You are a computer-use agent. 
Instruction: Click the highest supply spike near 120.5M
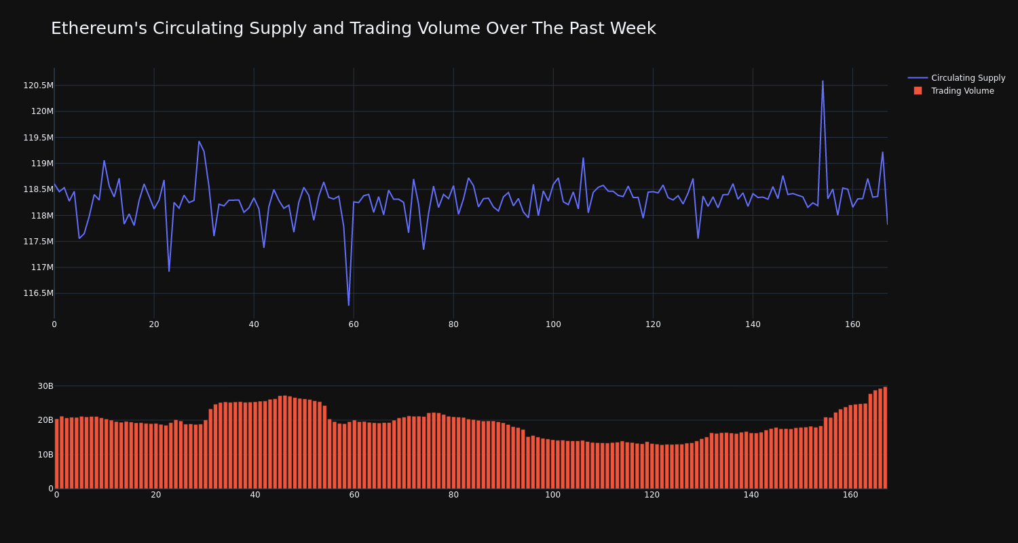(823, 81)
